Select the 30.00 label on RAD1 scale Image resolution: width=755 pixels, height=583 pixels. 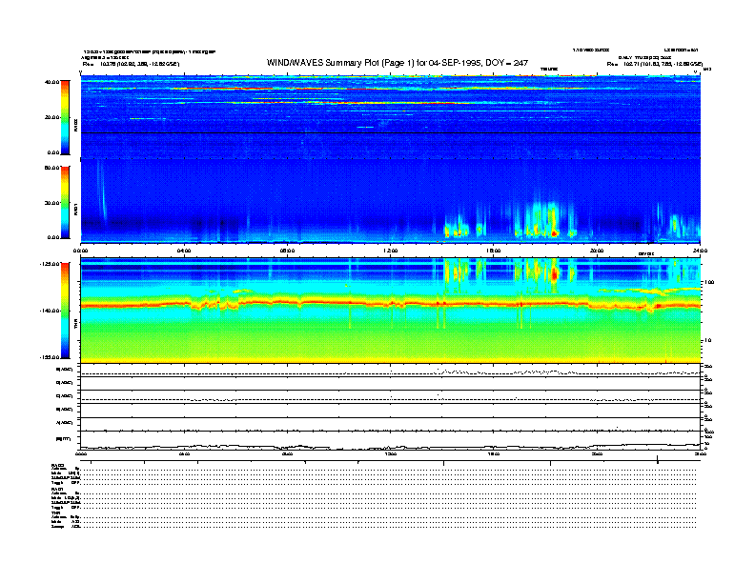click(51, 203)
